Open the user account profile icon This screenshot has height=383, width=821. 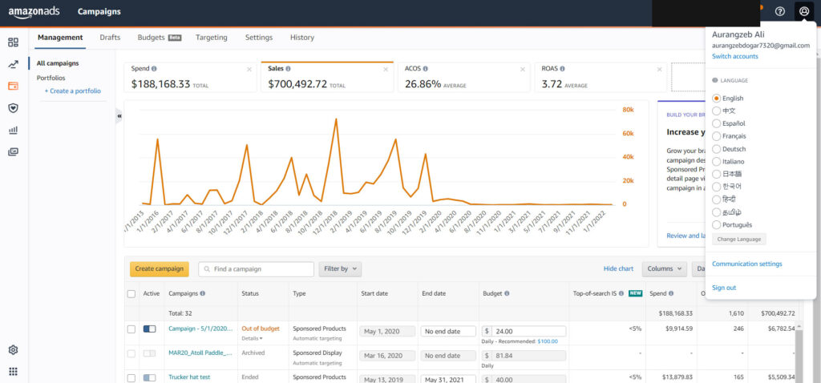pyautogui.click(x=804, y=11)
